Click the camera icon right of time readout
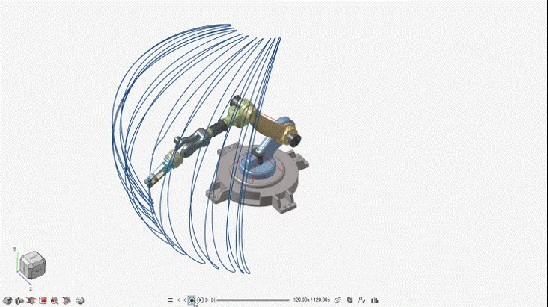Image resolution: width=548 pixels, height=307 pixels. pos(338,300)
